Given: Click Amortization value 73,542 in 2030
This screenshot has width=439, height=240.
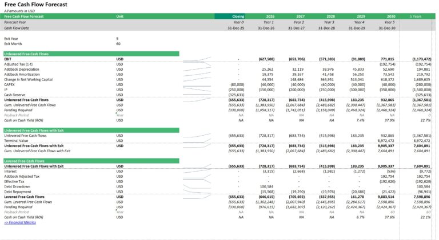Looking at the screenshot, I should point(389,75).
